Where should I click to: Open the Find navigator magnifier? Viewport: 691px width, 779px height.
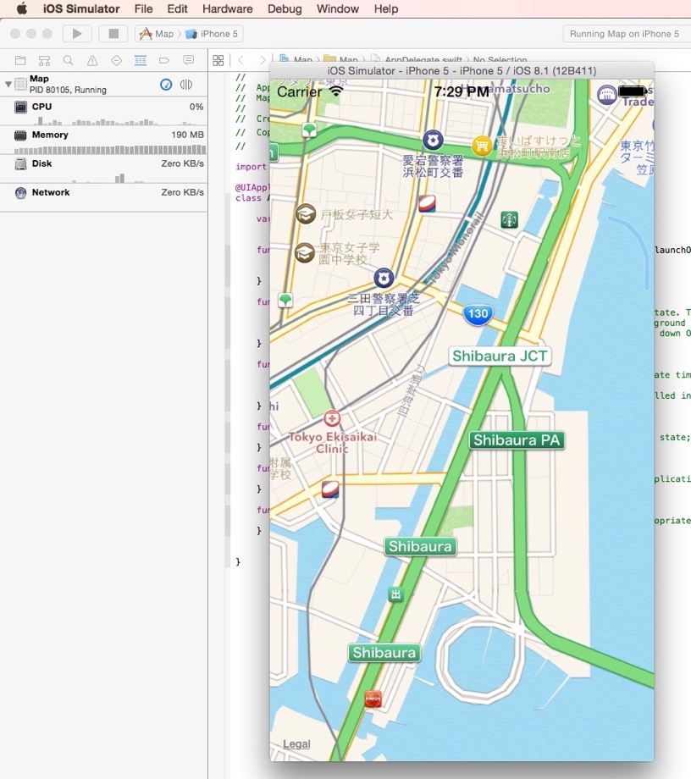[x=68, y=61]
